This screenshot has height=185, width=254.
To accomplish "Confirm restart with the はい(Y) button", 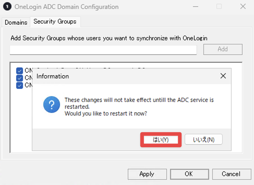I will tap(161, 140).
